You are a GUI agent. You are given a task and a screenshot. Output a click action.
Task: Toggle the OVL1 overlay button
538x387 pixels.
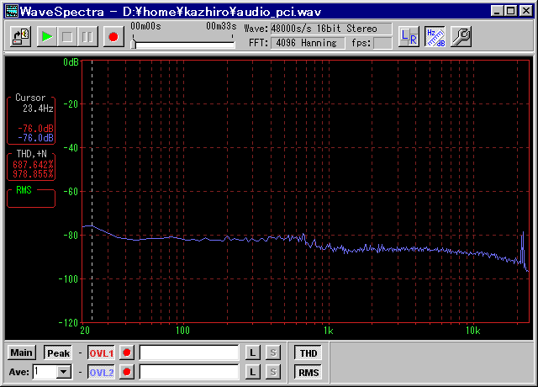(x=101, y=353)
